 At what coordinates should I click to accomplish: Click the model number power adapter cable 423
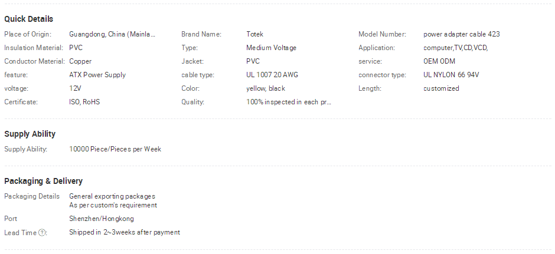(462, 34)
